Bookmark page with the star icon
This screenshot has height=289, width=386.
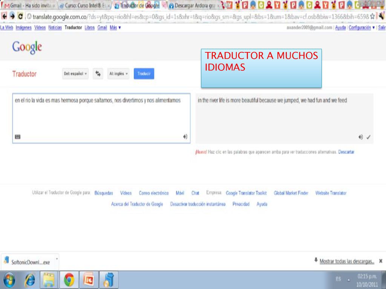372,17
